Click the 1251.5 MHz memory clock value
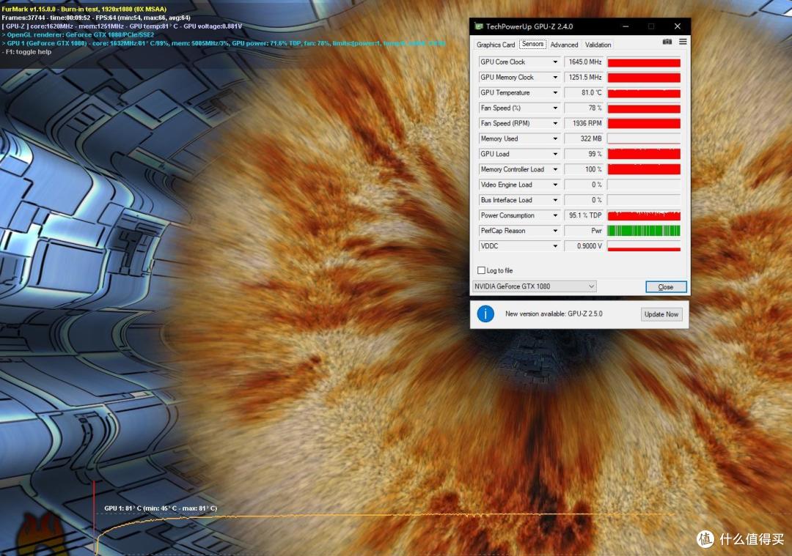792x556 pixels. (584, 77)
